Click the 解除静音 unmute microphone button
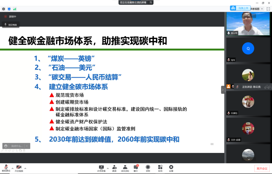This screenshot has height=174, width=272. click(6, 168)
